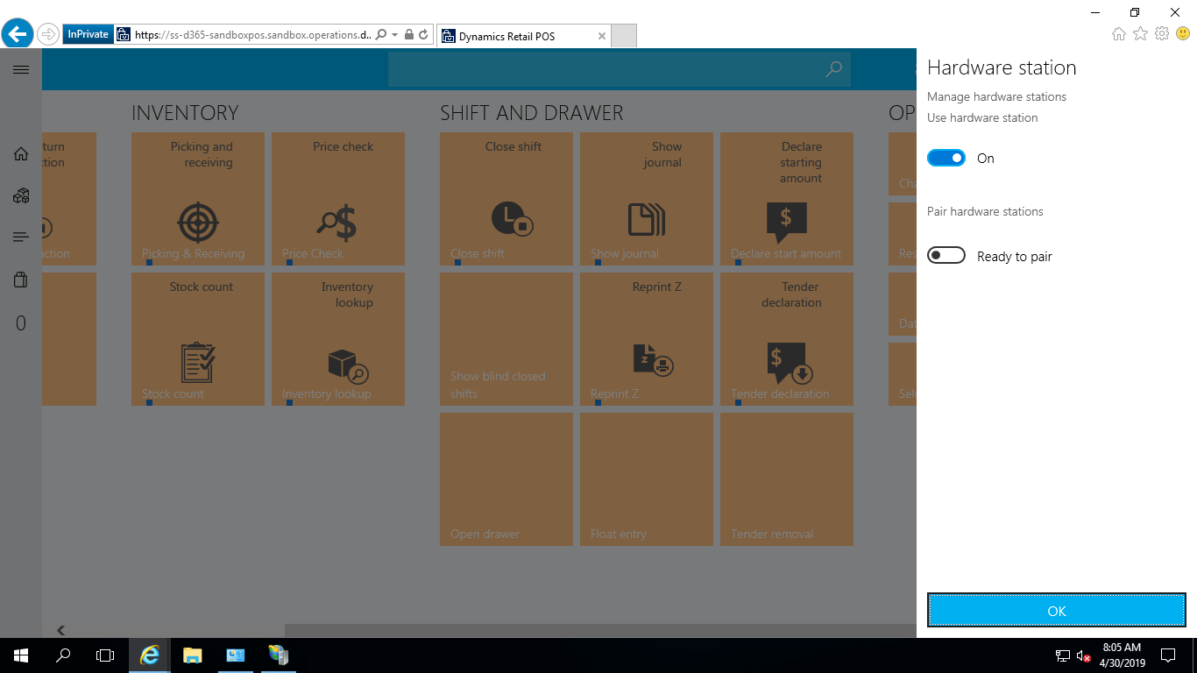
Task: Click the muted volume tray icon
Action: point(1084,655)
